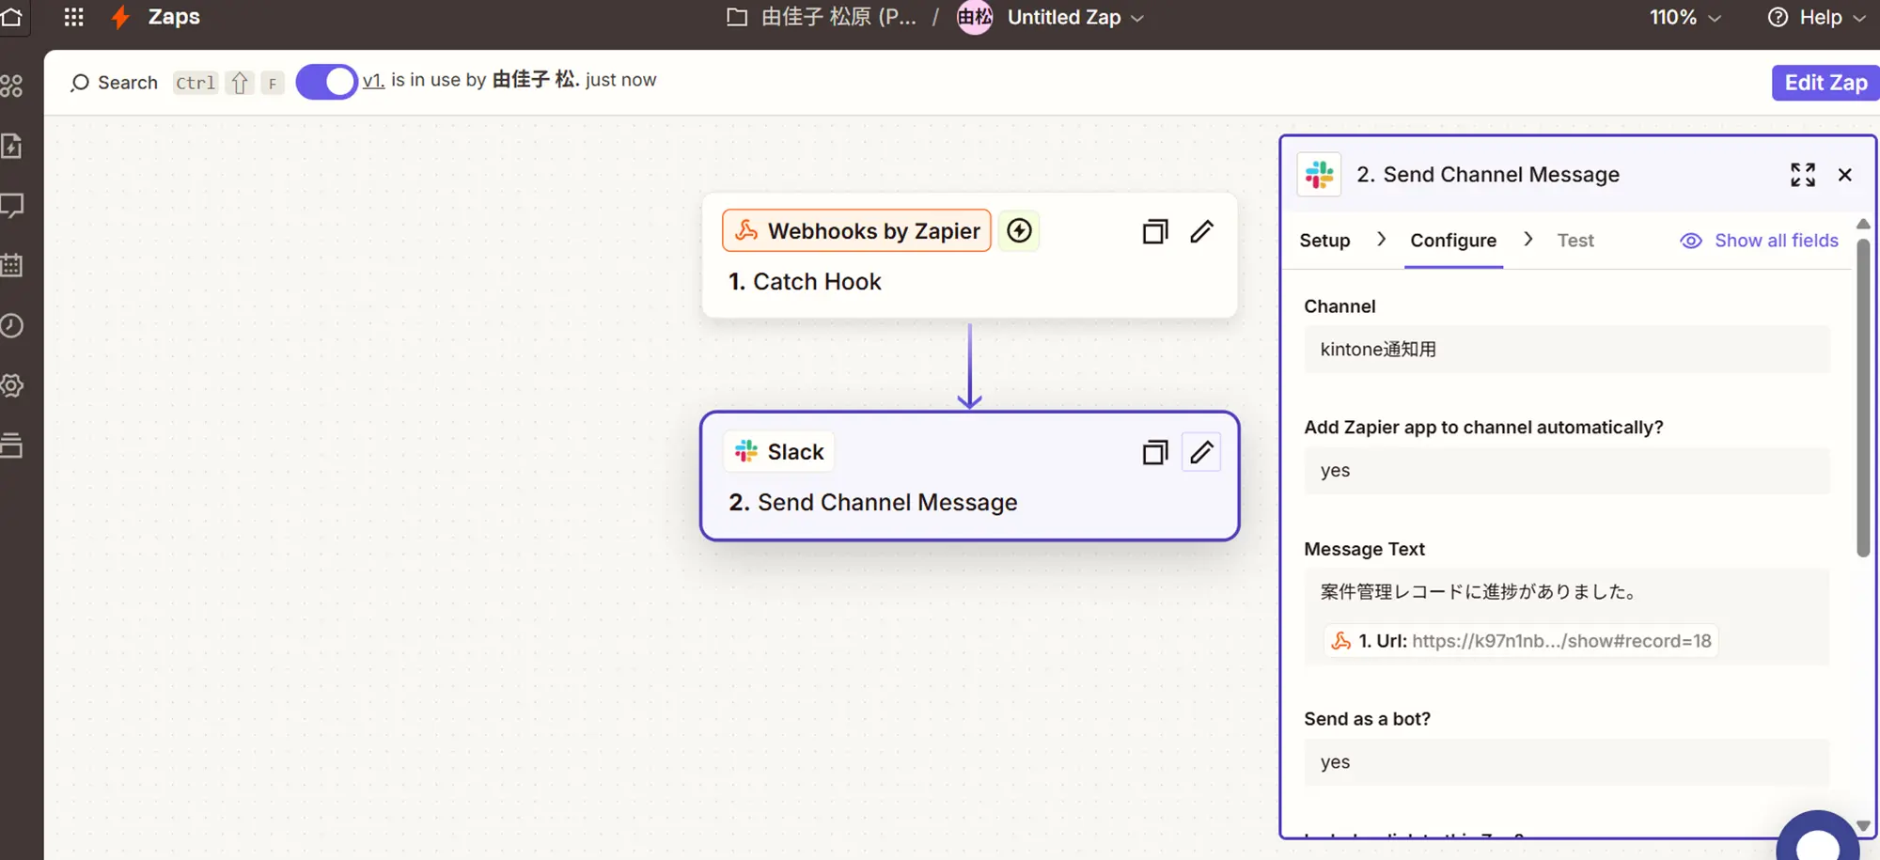Switch to the Test tab
The height and width of the screenshot is (860, 1880).
point(1574,241)
